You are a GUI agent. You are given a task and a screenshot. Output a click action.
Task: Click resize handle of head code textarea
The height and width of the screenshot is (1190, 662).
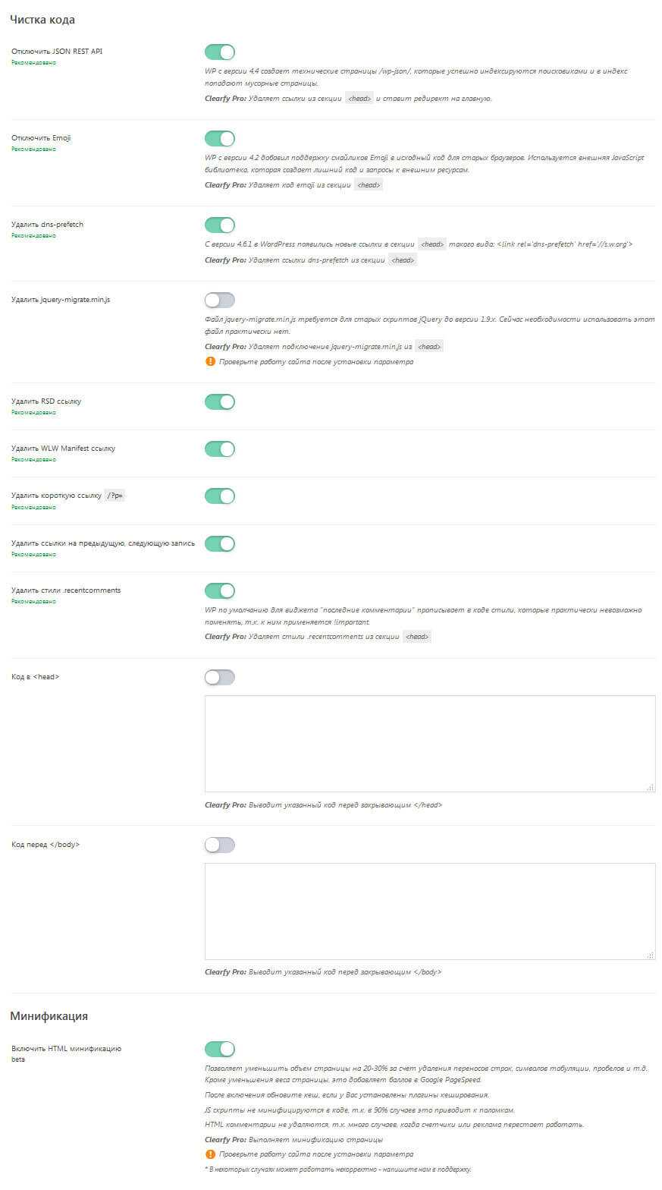pyautogui.click(x=650, y=788)
